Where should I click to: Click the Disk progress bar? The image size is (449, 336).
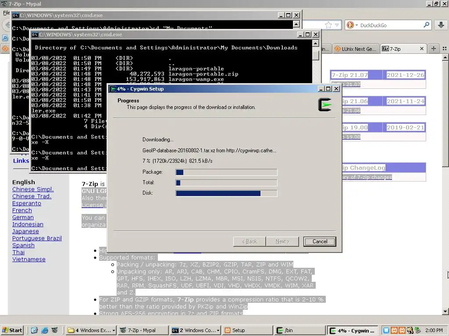pos(226,193)
